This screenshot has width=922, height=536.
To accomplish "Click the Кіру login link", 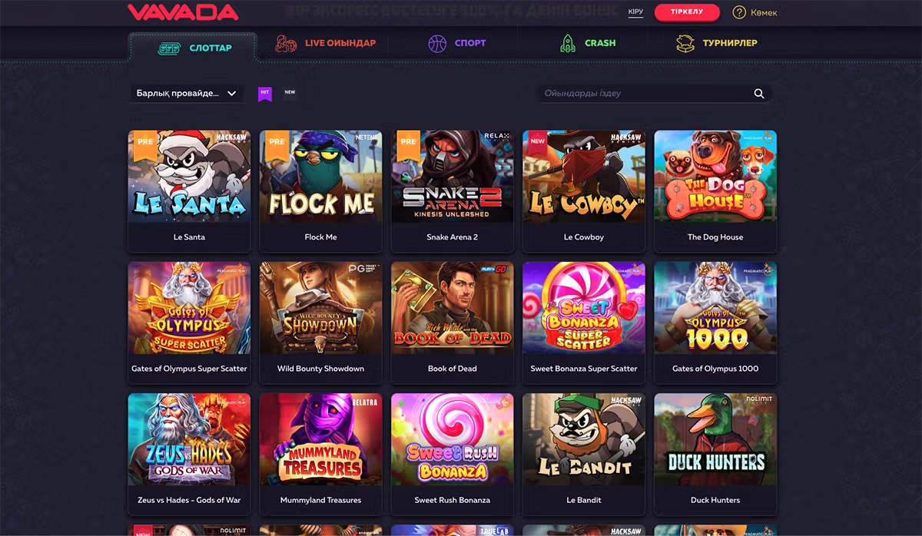I will (635, 12).
